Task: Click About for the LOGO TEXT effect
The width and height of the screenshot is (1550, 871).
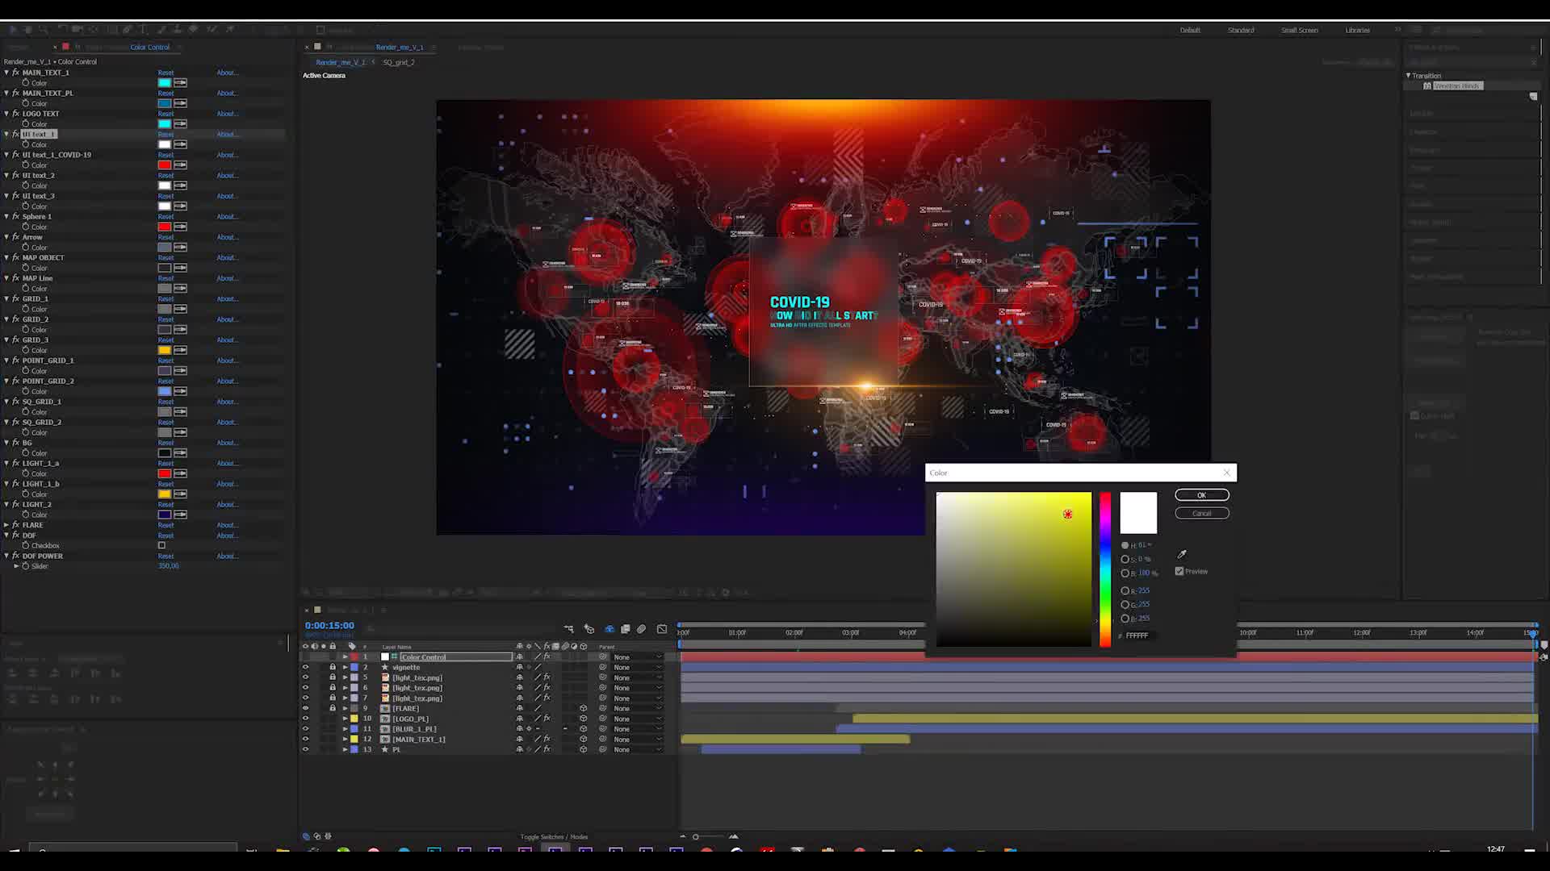Action: click(x=227, y=114)
